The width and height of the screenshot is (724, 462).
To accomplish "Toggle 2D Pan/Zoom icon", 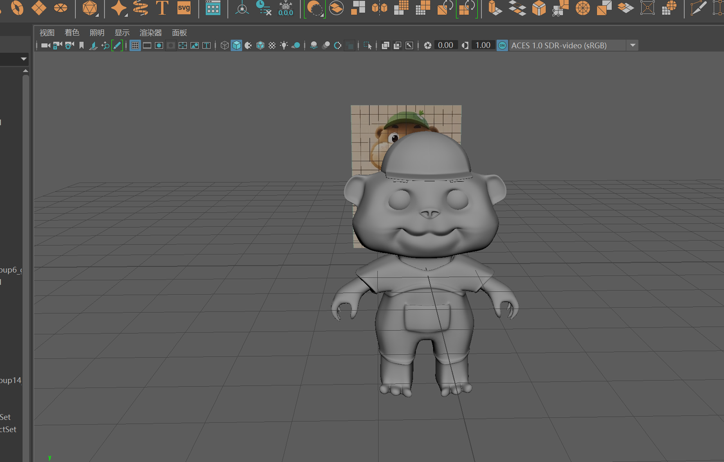I will click(x=105, y=46).
